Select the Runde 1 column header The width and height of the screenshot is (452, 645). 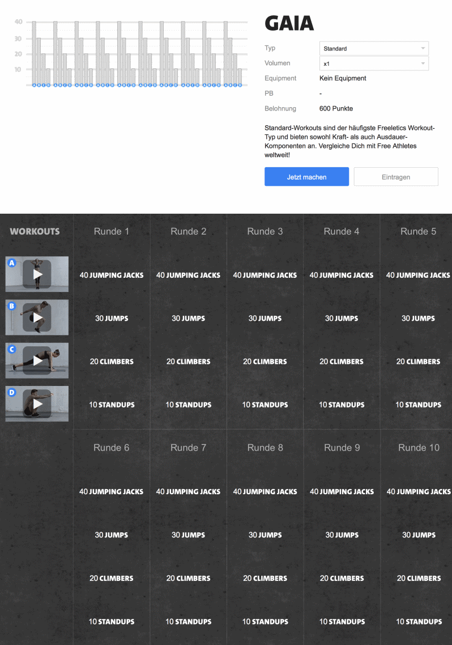click(112, 231)
